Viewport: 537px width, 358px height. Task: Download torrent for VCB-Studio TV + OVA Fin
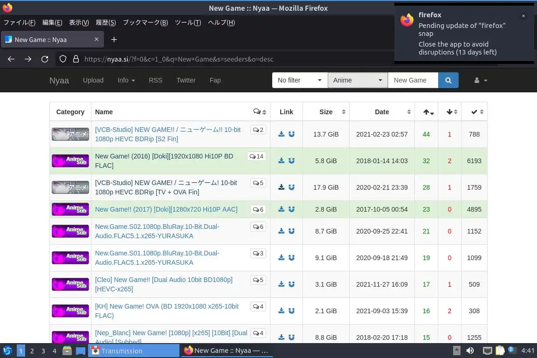click(281, 187)
